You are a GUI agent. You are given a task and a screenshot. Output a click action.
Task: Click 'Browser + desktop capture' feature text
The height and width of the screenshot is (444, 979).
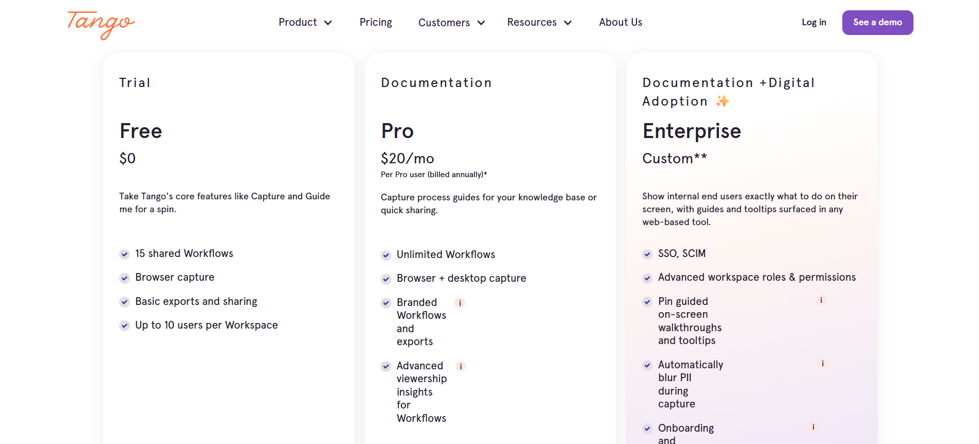pyautogui.click(x=461, y=278)
